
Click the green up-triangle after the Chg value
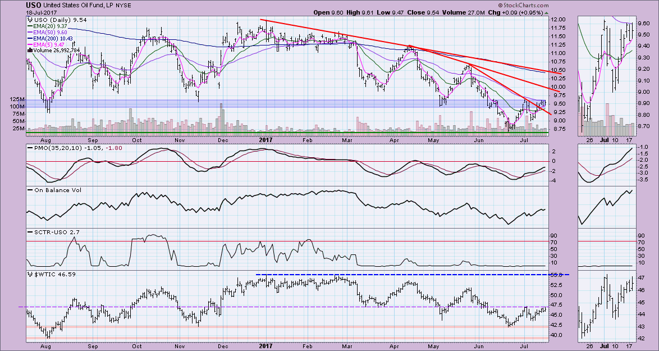[546, 12]
